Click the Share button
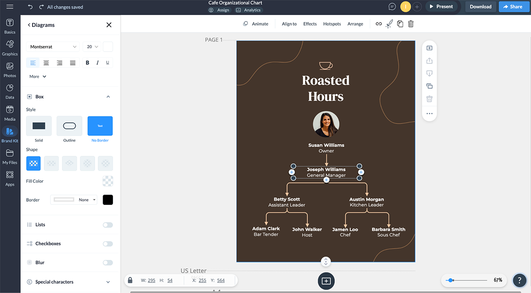 click(512, 7)
